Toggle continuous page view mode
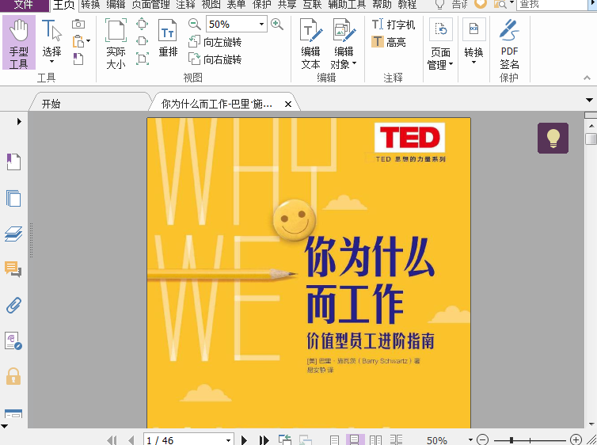The width and height of the screenshot is (597, 445). pos(355,440)
